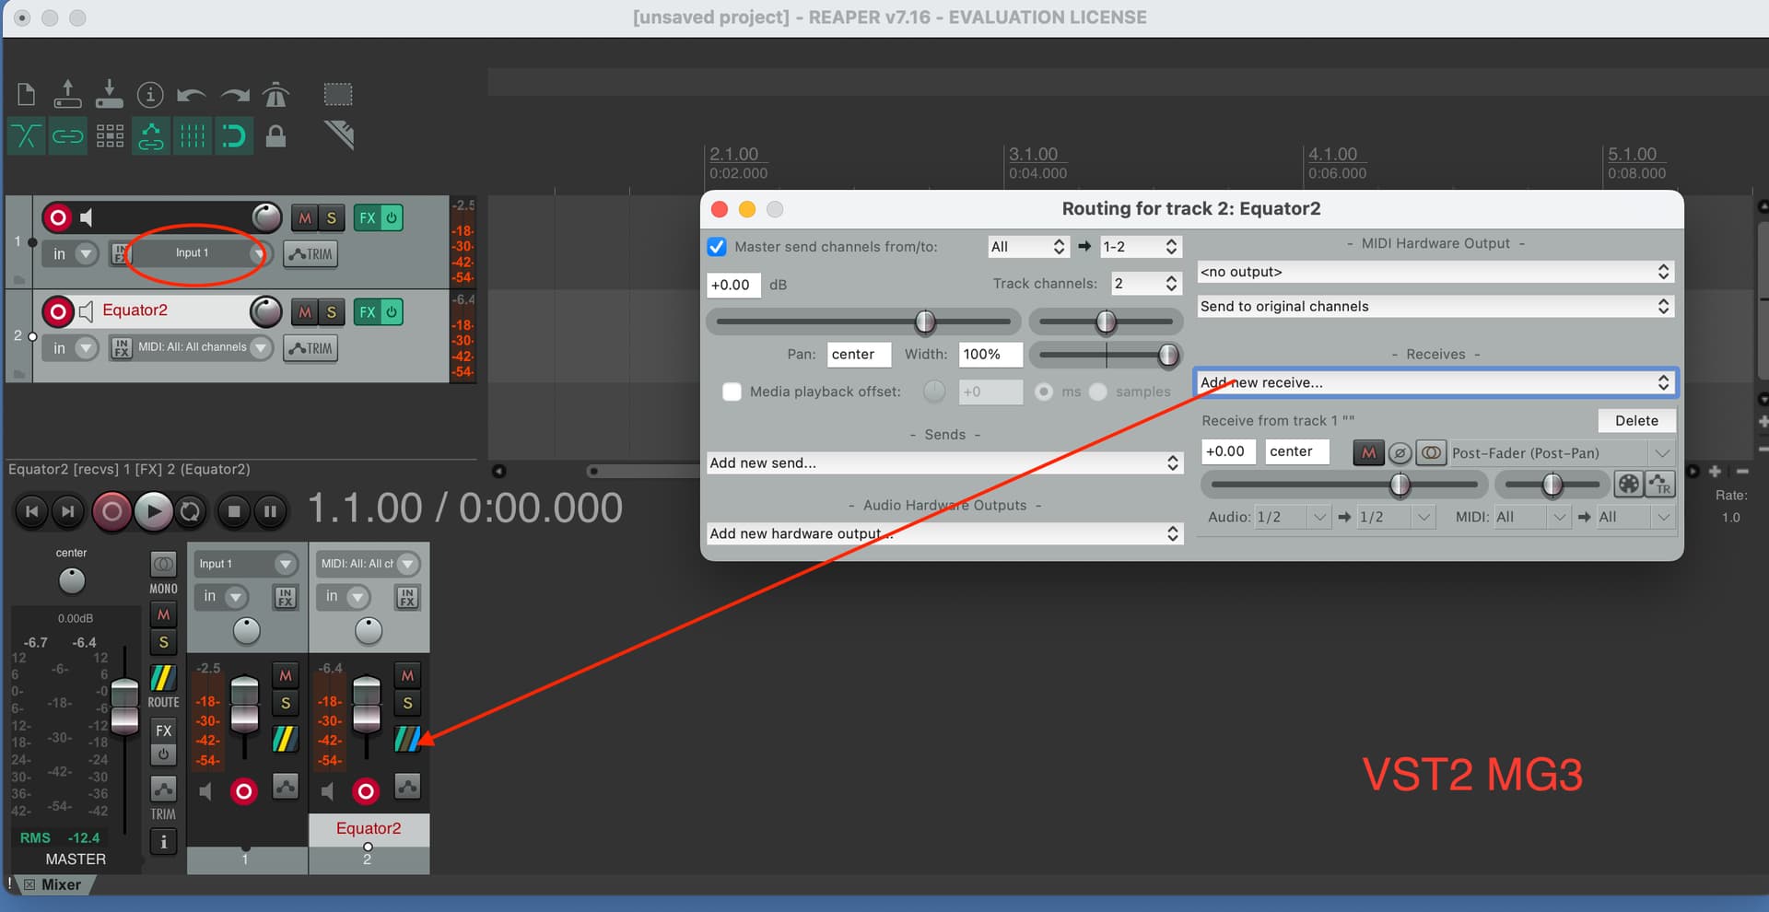Viewport: 1769px width, 912px height.
Task: Arm Equator2 track record button
Action: (x=58, y=311)
